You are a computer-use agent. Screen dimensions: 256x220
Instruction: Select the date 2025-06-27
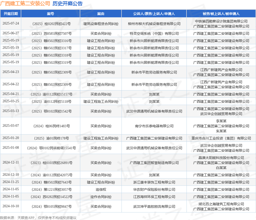click(x=11, y=33)
